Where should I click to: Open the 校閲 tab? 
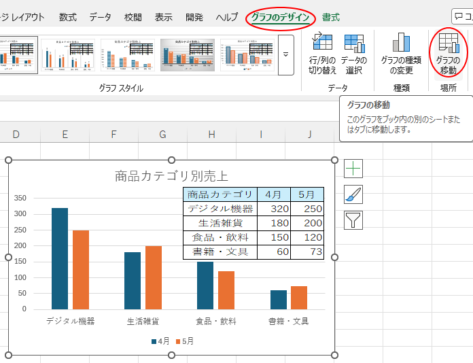133,17
